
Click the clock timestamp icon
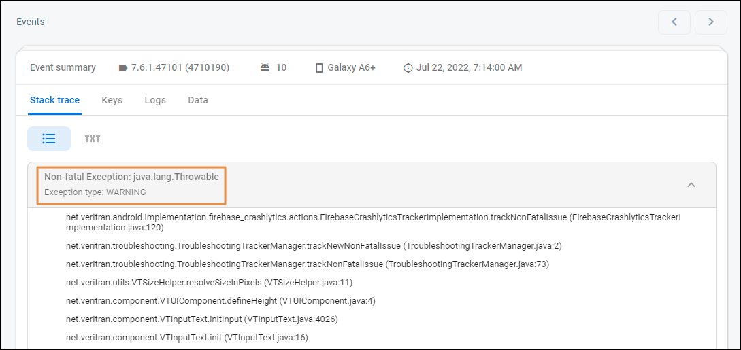click(x=408, y=68)
